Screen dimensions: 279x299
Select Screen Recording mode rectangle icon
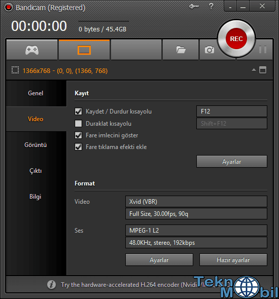84,50
